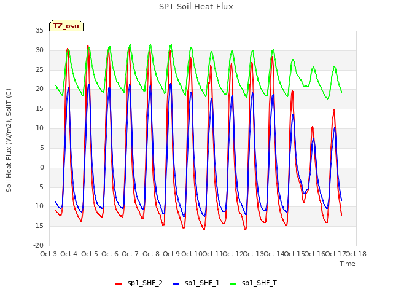Click the -10 y-axis tick label
The image size is (393, 295).
pyautogui.click(x=38, y=206)
